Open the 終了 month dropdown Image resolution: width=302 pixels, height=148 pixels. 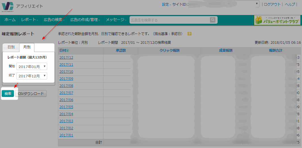(x=32, y=76)
